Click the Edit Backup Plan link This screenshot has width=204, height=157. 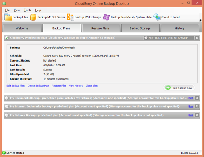16,86
